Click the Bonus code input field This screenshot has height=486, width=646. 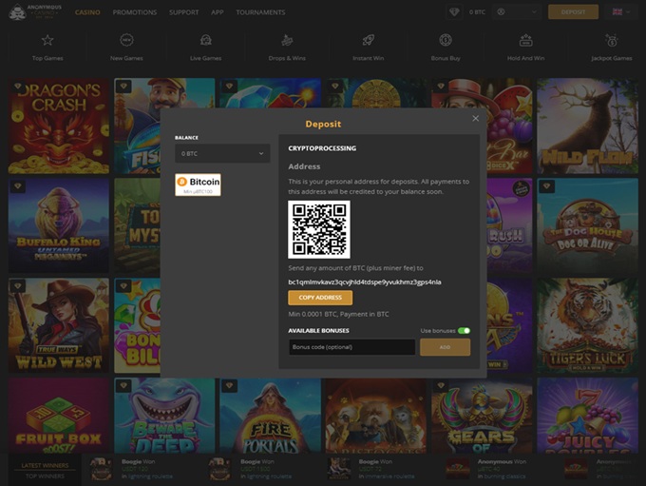pos(351,347)
